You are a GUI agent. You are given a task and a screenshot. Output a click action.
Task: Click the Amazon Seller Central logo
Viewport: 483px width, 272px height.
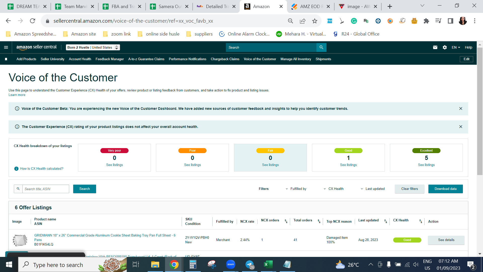click(36, 47)
